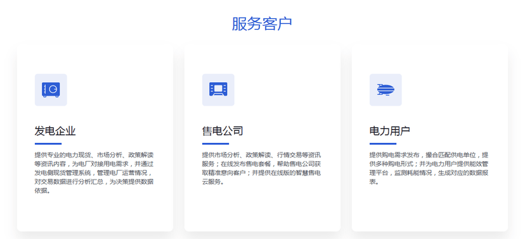Select the 服务客户 section heading
This screenshot has height=239, width=525.
(x=262, y=24)
